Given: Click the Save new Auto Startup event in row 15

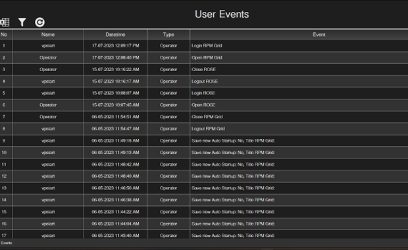Looking at the screenshot, I should [233, 212].
